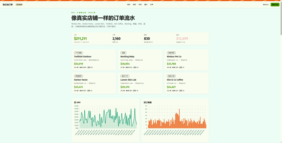Click the page heading 像真实店铺一样的订单流水

(x=103, y=18)
